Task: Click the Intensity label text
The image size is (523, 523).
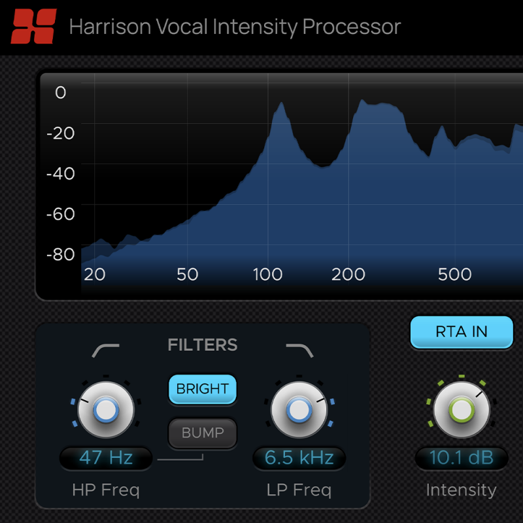Action: tap(462, 490)
